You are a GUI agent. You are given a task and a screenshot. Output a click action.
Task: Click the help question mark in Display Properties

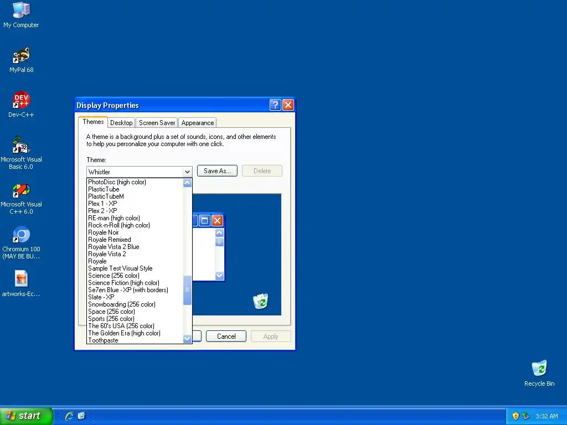[275, 105]
